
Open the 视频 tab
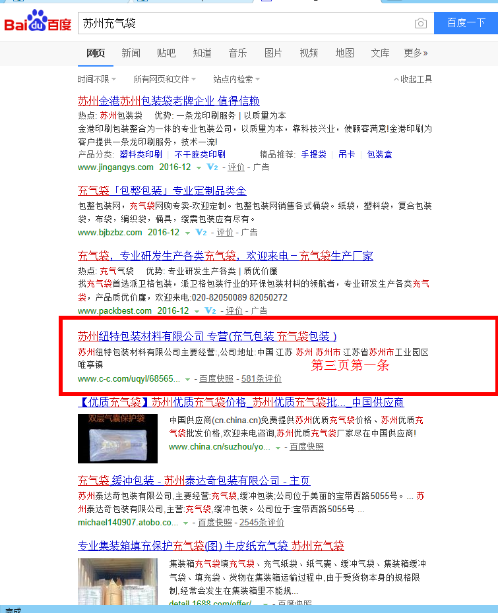[309, 53]
